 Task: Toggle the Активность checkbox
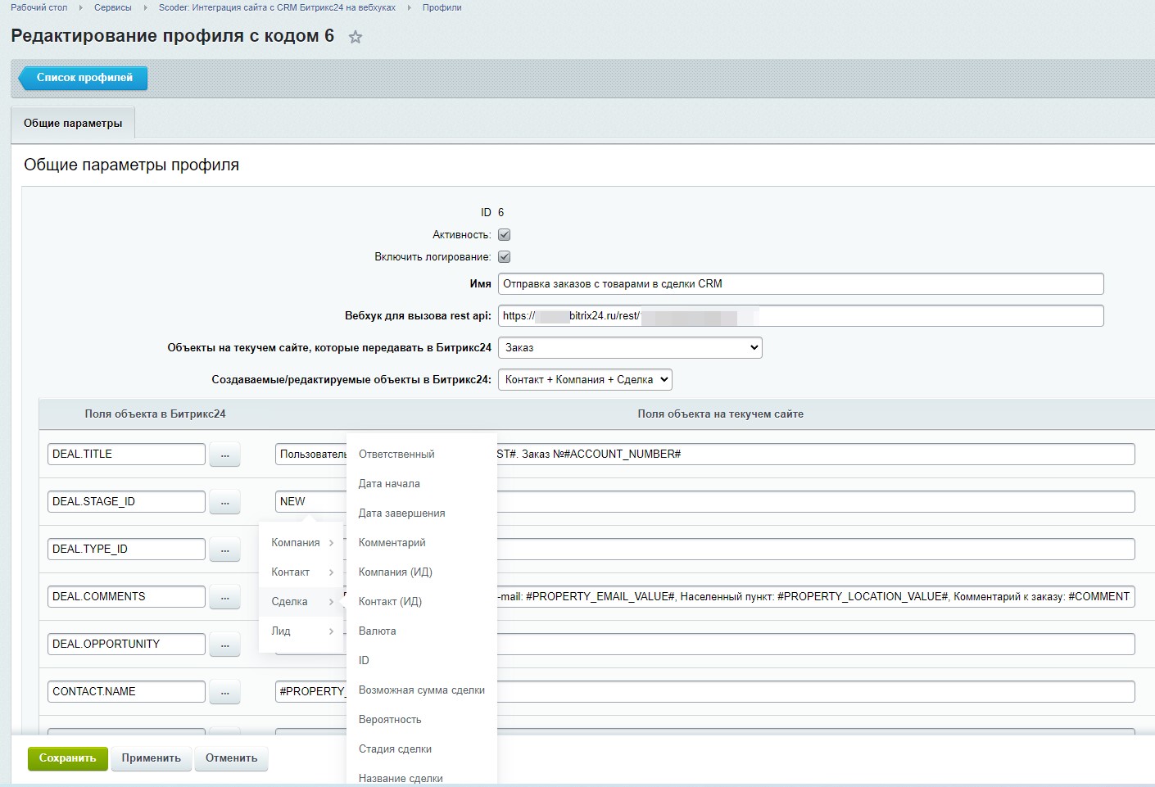[x=505, y=235]
